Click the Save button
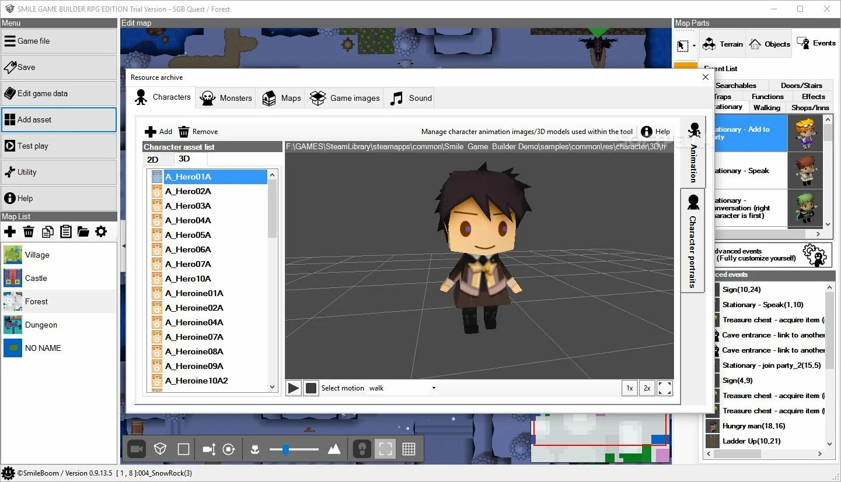The width and height of the screenshot is (841, 482). 59,67
